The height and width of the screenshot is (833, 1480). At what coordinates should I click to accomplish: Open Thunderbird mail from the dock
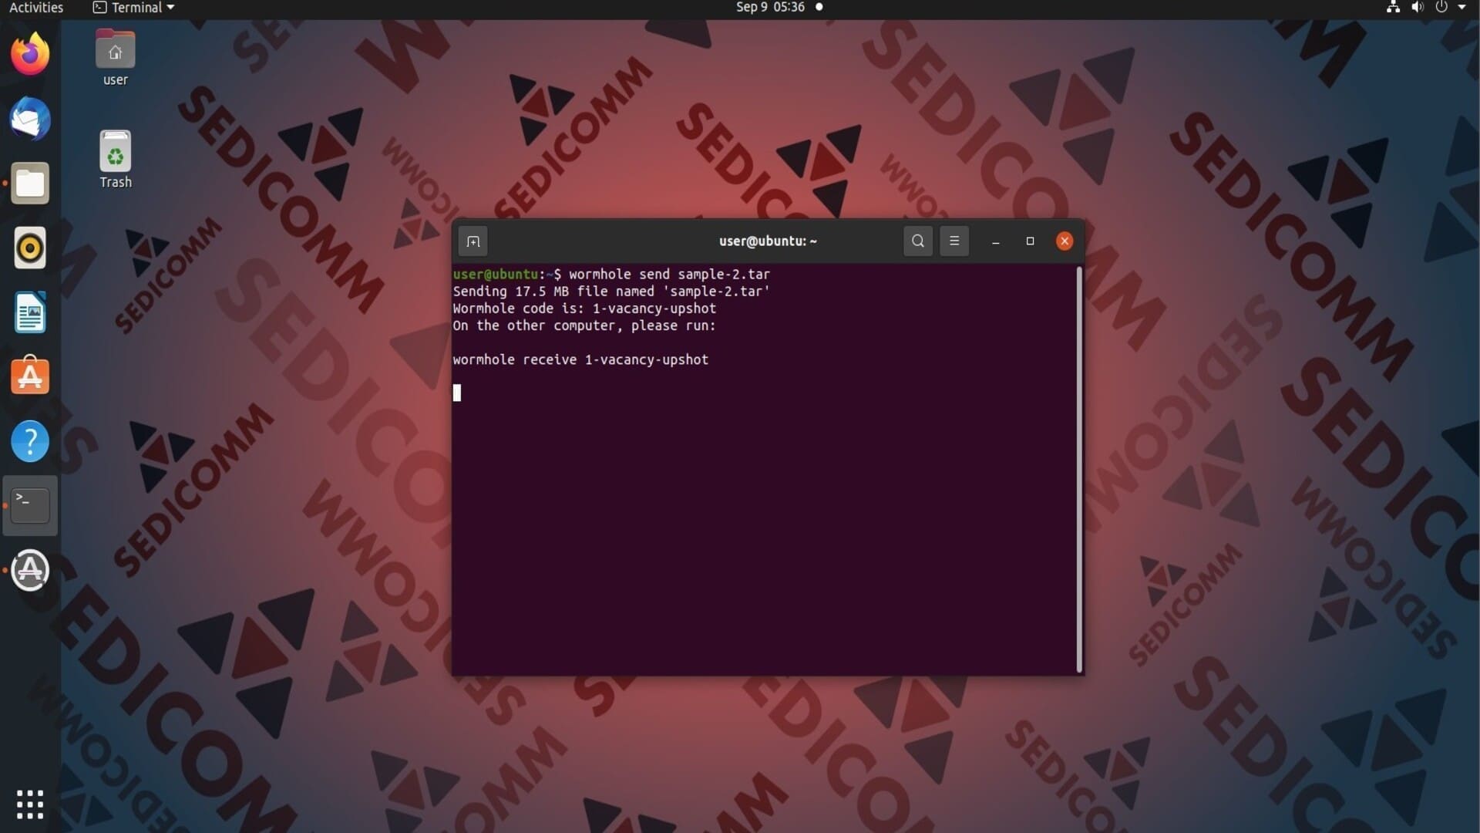click(30, 119)
